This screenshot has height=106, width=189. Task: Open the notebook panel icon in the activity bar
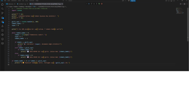coord(2,30)
